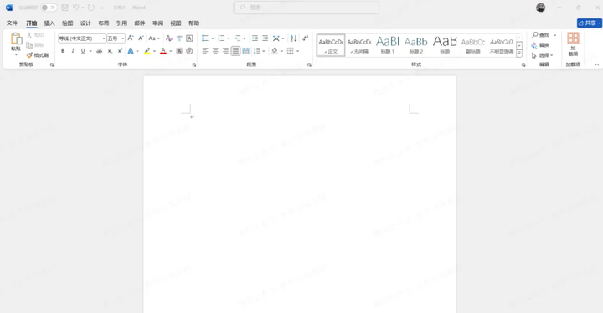Toggle the AutoSave switch in title bar
Image resolution: width=603 pixels, height=313 pixels.
click(x=49, y=8)
